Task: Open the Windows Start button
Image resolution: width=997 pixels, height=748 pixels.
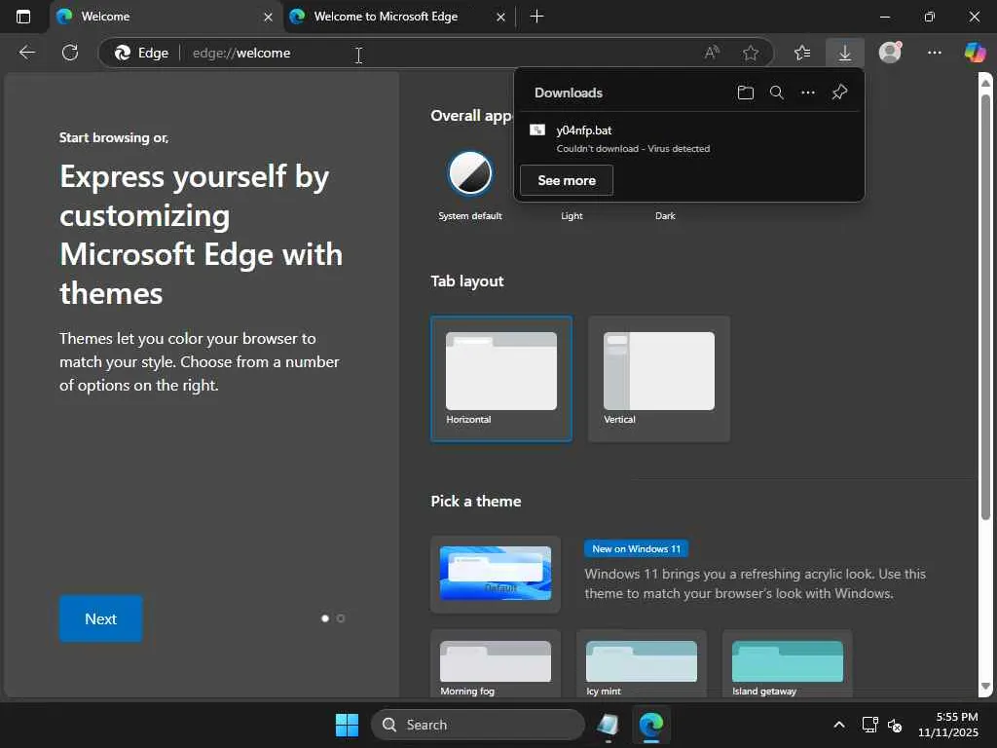Action: [x=348, y=725]
